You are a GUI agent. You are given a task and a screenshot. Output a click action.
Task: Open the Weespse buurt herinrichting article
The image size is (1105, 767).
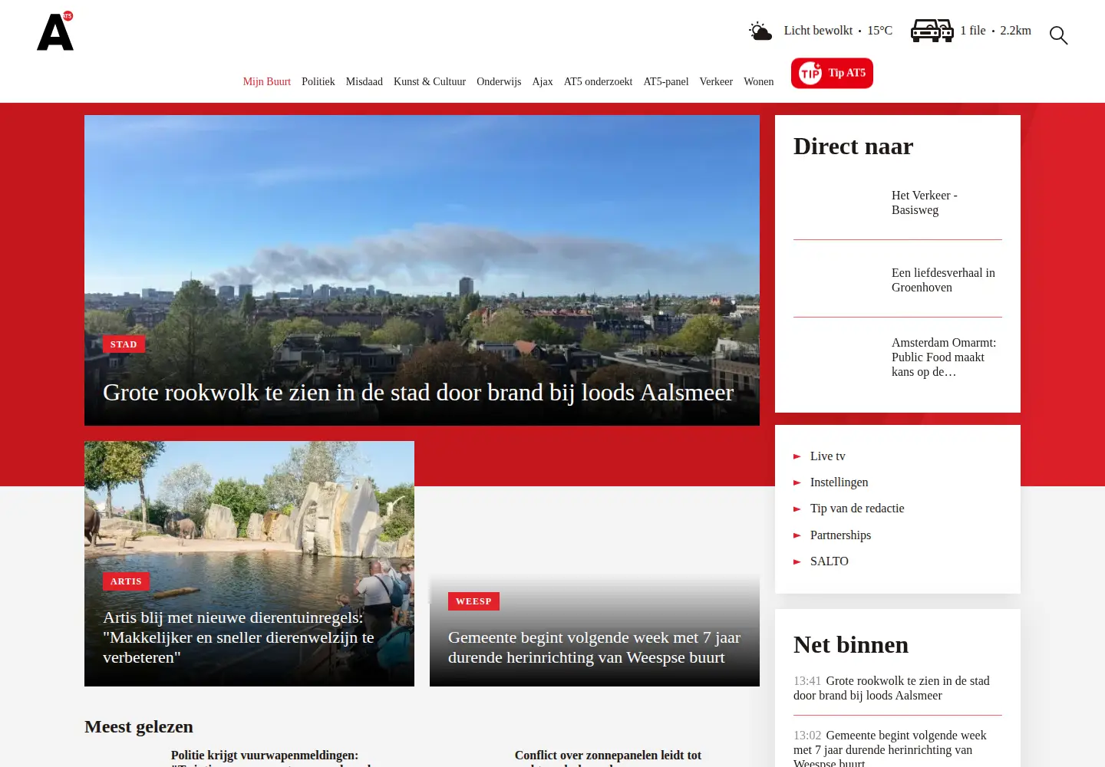click(x=595, y=647)
